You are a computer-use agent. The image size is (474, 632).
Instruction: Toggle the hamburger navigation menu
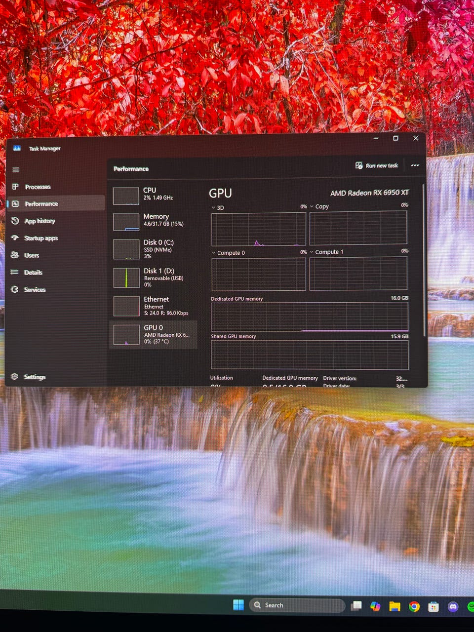pos(16,170)
